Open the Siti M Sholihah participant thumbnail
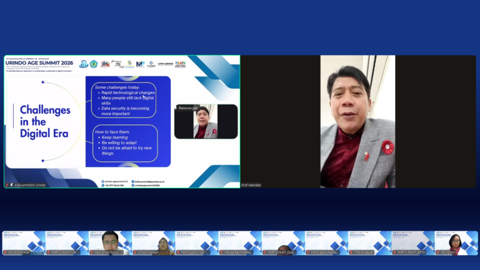Image resolution: width=480 pixels, height=270 pixels. (24, 243)
